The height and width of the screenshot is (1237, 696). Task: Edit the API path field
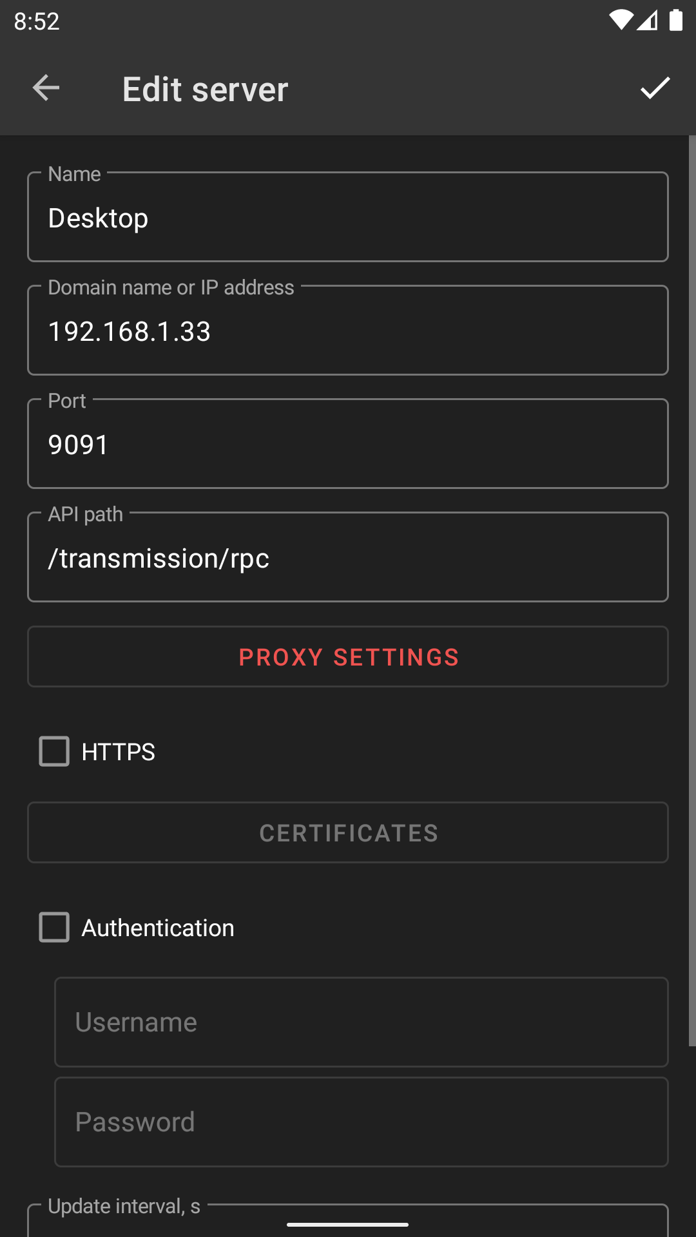348,558
